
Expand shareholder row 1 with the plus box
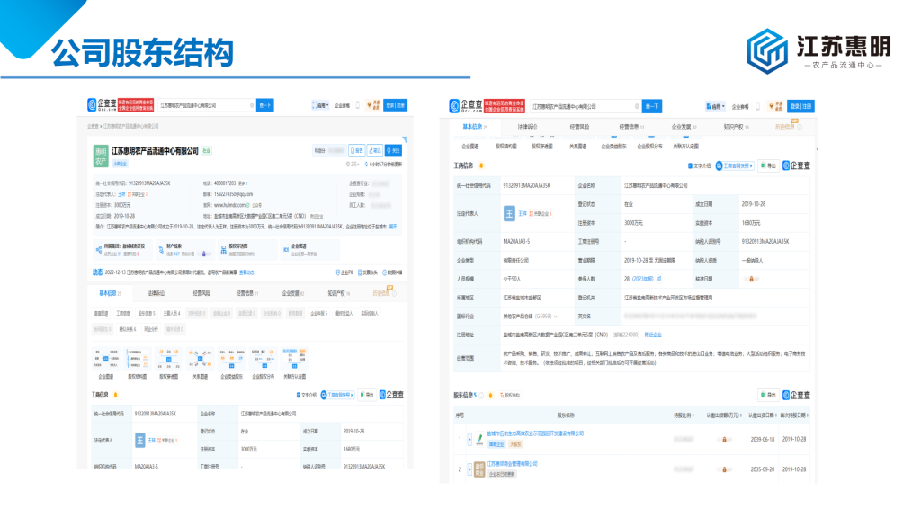[469, 439]
